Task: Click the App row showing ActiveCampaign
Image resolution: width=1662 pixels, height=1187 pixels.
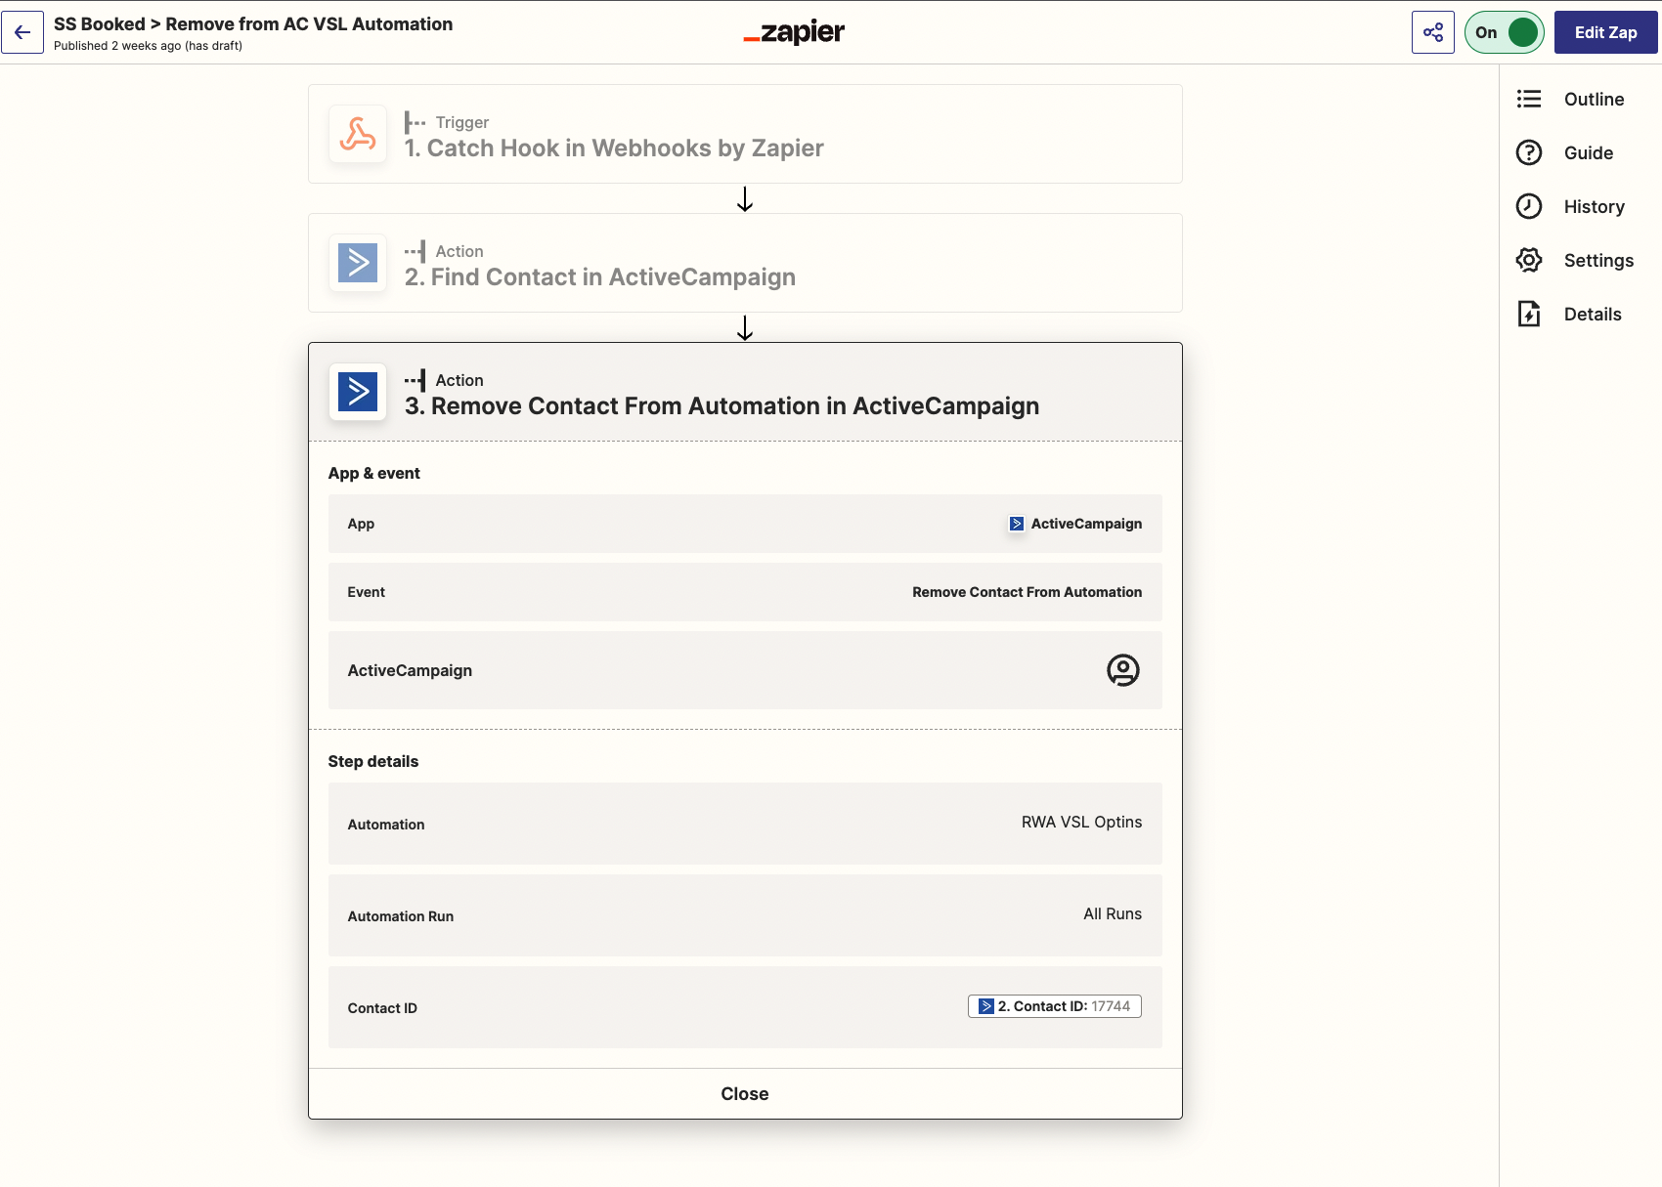Action: (x=745, y=524)
